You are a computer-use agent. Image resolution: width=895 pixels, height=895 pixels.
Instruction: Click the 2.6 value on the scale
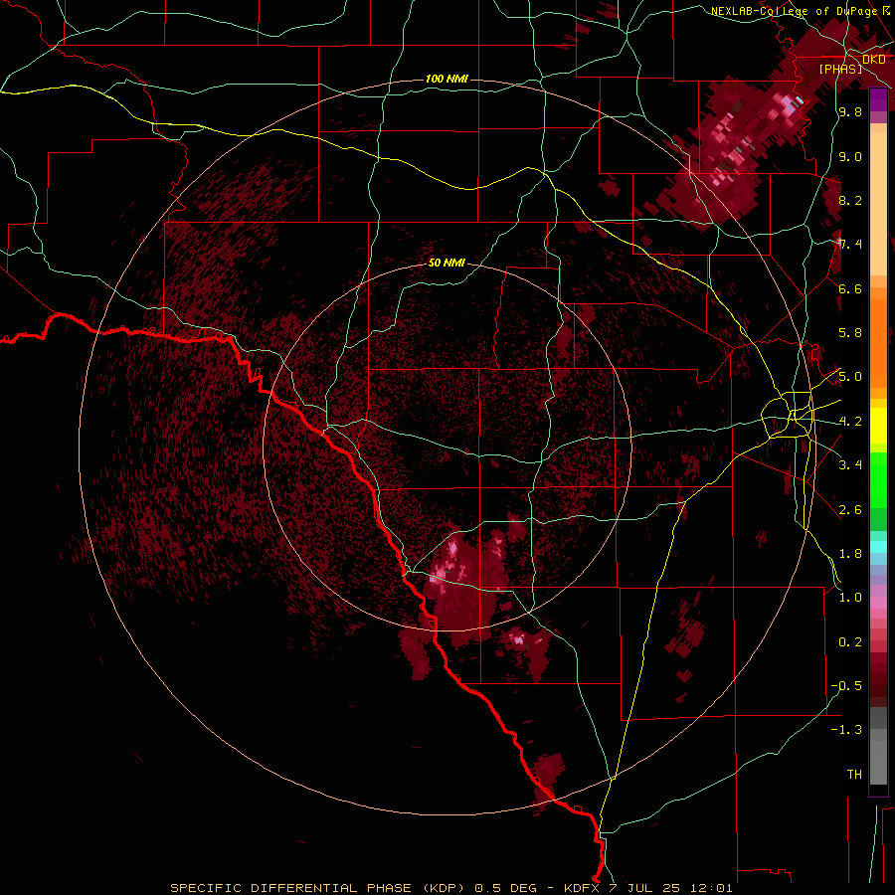tap(850, 510)
